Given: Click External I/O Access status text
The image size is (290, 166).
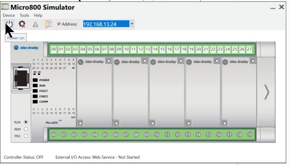Looking at the screenshot, I should [98, 157].
